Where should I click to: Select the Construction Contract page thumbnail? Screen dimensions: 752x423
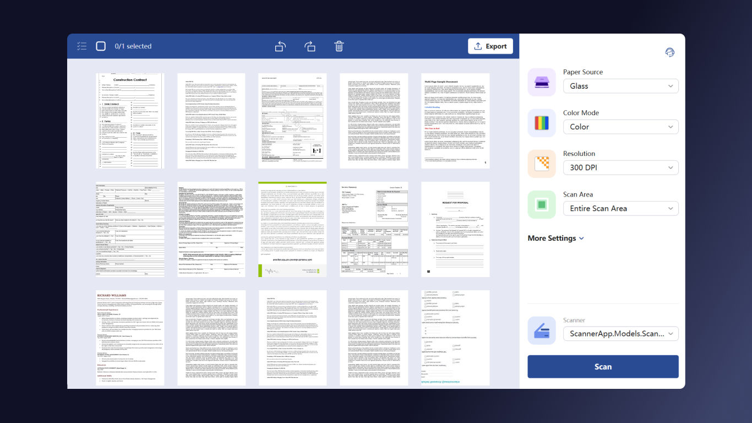tap(130, 121)
